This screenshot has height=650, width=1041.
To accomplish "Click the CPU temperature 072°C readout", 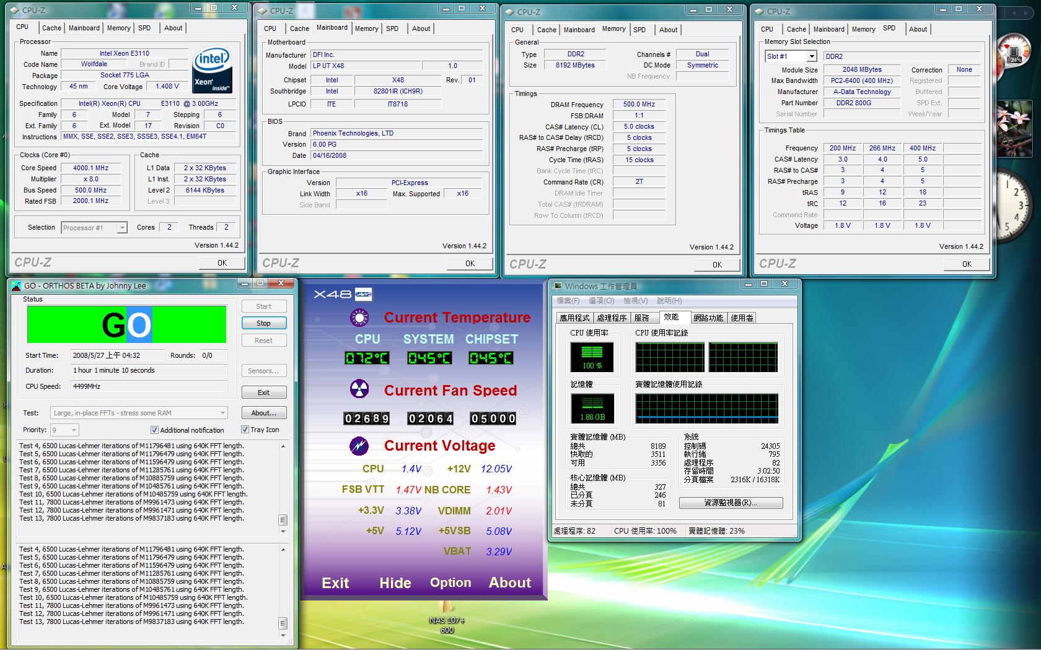I will (x=367, y=358).
